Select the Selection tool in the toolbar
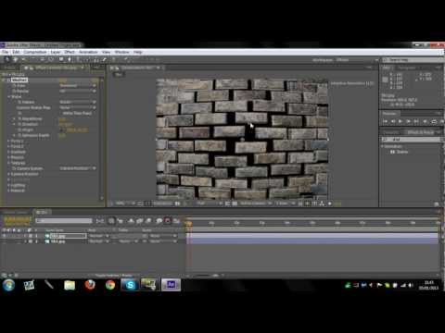Viewport: 445px width, 333px height. coord(6,59)
